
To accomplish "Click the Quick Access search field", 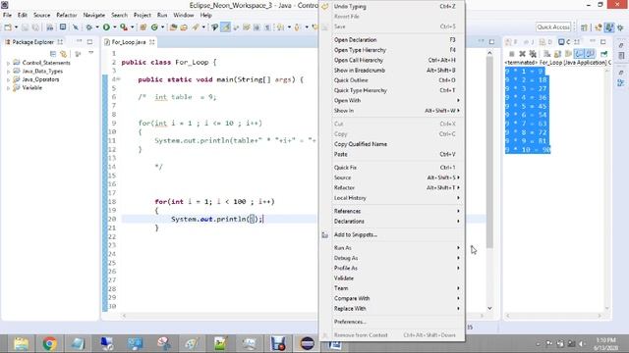I will click(553, 26).
